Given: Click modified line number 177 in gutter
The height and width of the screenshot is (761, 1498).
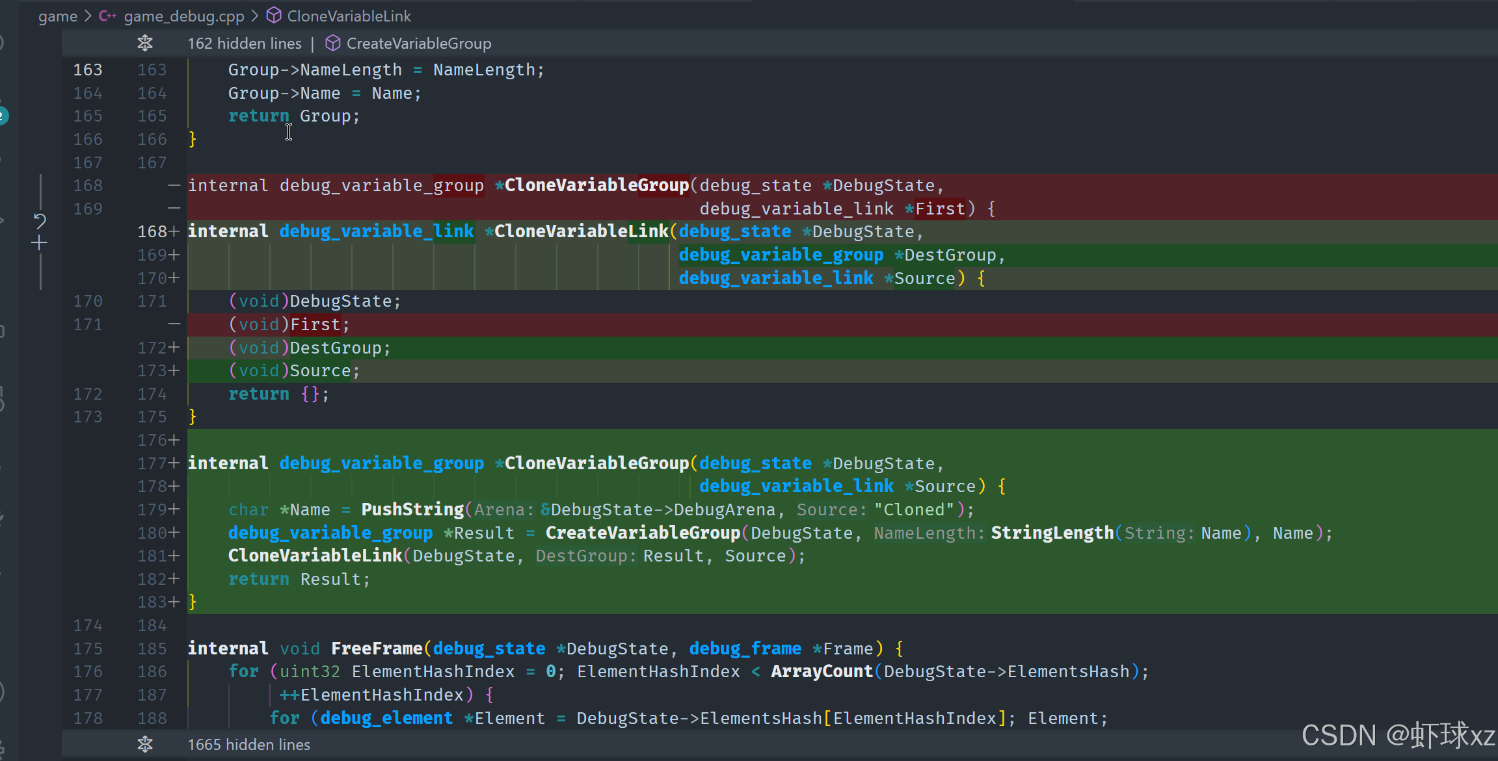Looking at the screenshot, I should coord(152,463).
